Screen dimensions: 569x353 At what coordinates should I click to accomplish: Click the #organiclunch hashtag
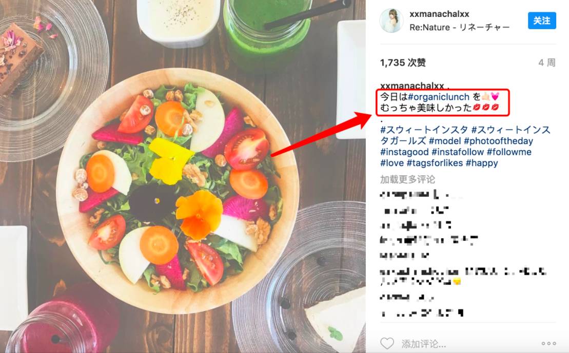coord(438,97)
